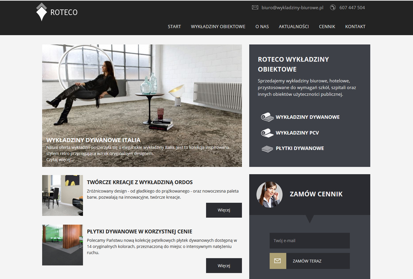
Task: Click the PCV flooring roll icon
Action: tap(267, 133)
